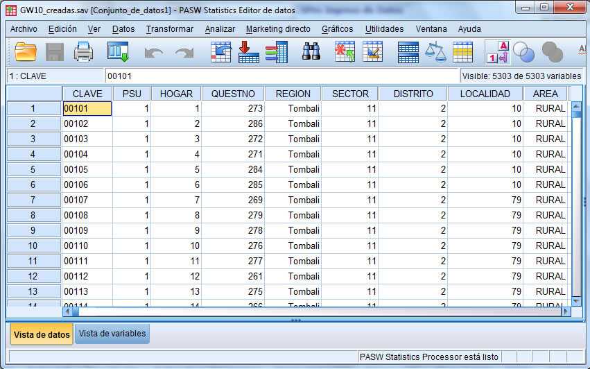Viewport: 590px width, 369px height.
Task: Click the Weight cases scale icon
Action: (435, 52)
